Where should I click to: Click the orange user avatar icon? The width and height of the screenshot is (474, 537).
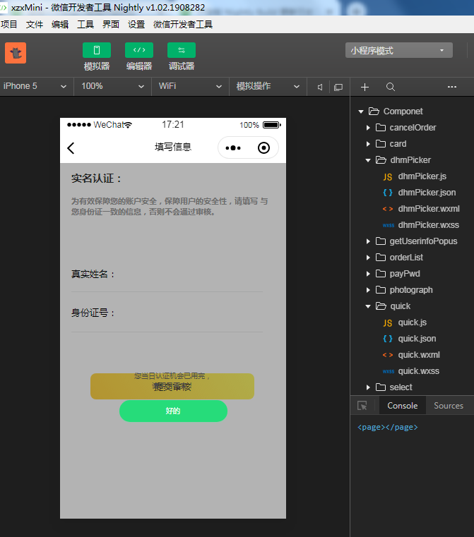(16, 53)
